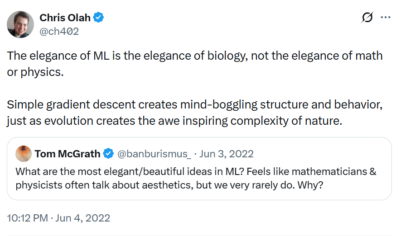This screenshot has width=401, height=236.
Task: Click the Jun 3, 2022 quoted post date
Action: pos(227,154)
